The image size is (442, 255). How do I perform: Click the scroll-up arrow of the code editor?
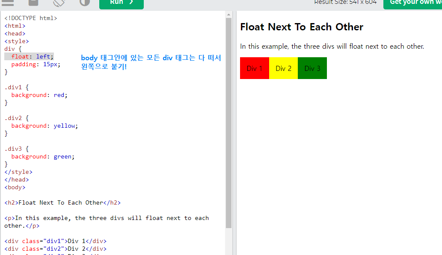pyautogui.click(x=228, y=15)
